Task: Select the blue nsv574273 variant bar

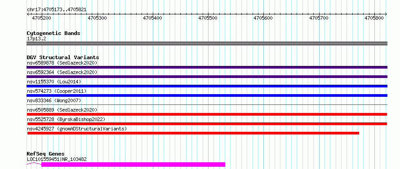Action: pos(207,95)
